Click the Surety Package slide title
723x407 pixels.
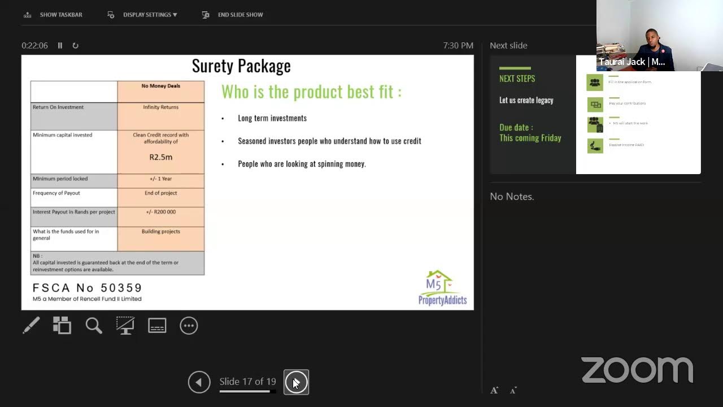tap(241, 66)
